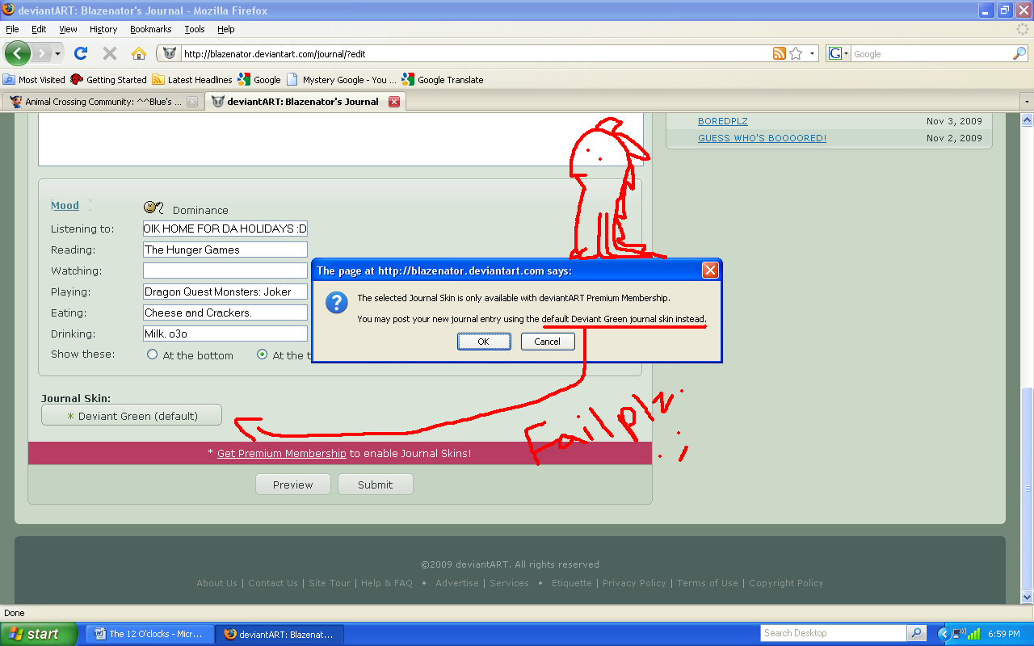
Task: Click the empty Watching field
Action: pos(225,271)
